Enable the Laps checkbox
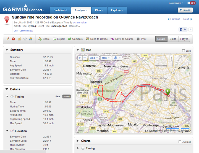The width and height of the screenshot is (199, 153). click(184, 51)
